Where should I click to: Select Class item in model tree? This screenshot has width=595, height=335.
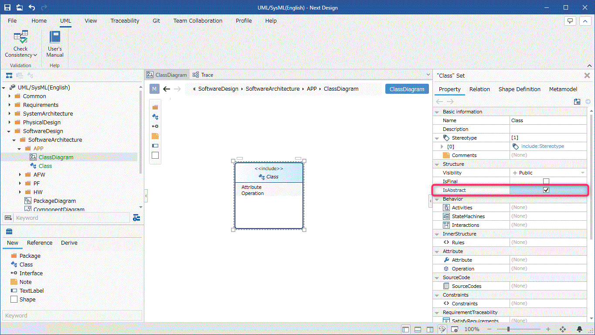(45, 166)
